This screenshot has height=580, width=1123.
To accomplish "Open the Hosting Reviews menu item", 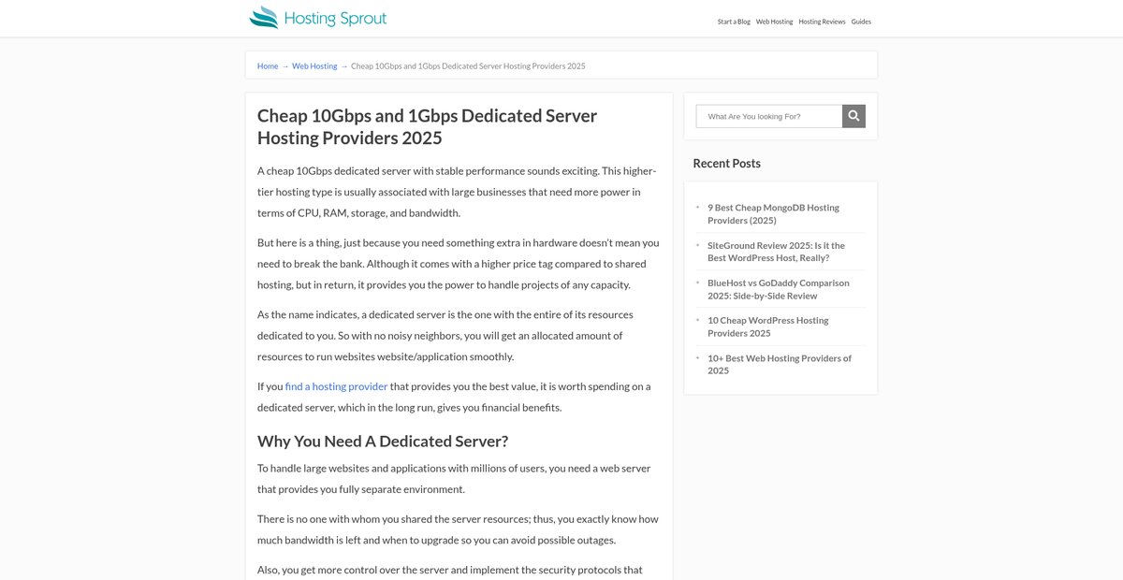I will tap(822, 22).
